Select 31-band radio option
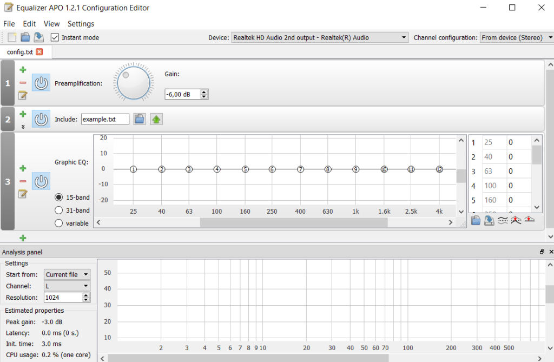The image size is (554, 362). 58,210
